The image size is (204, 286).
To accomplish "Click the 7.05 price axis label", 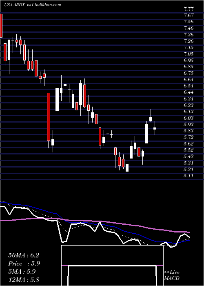I will [188, 54].
